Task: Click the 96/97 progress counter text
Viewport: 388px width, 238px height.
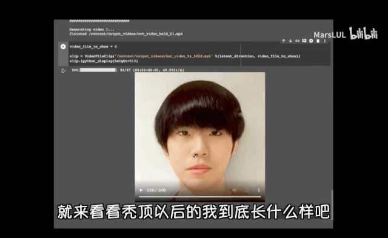Action: point(125,70)
